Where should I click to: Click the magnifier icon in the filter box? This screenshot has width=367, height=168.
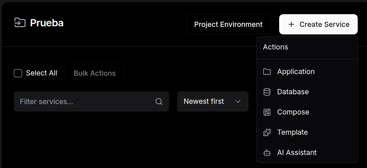tap(159, 101)
